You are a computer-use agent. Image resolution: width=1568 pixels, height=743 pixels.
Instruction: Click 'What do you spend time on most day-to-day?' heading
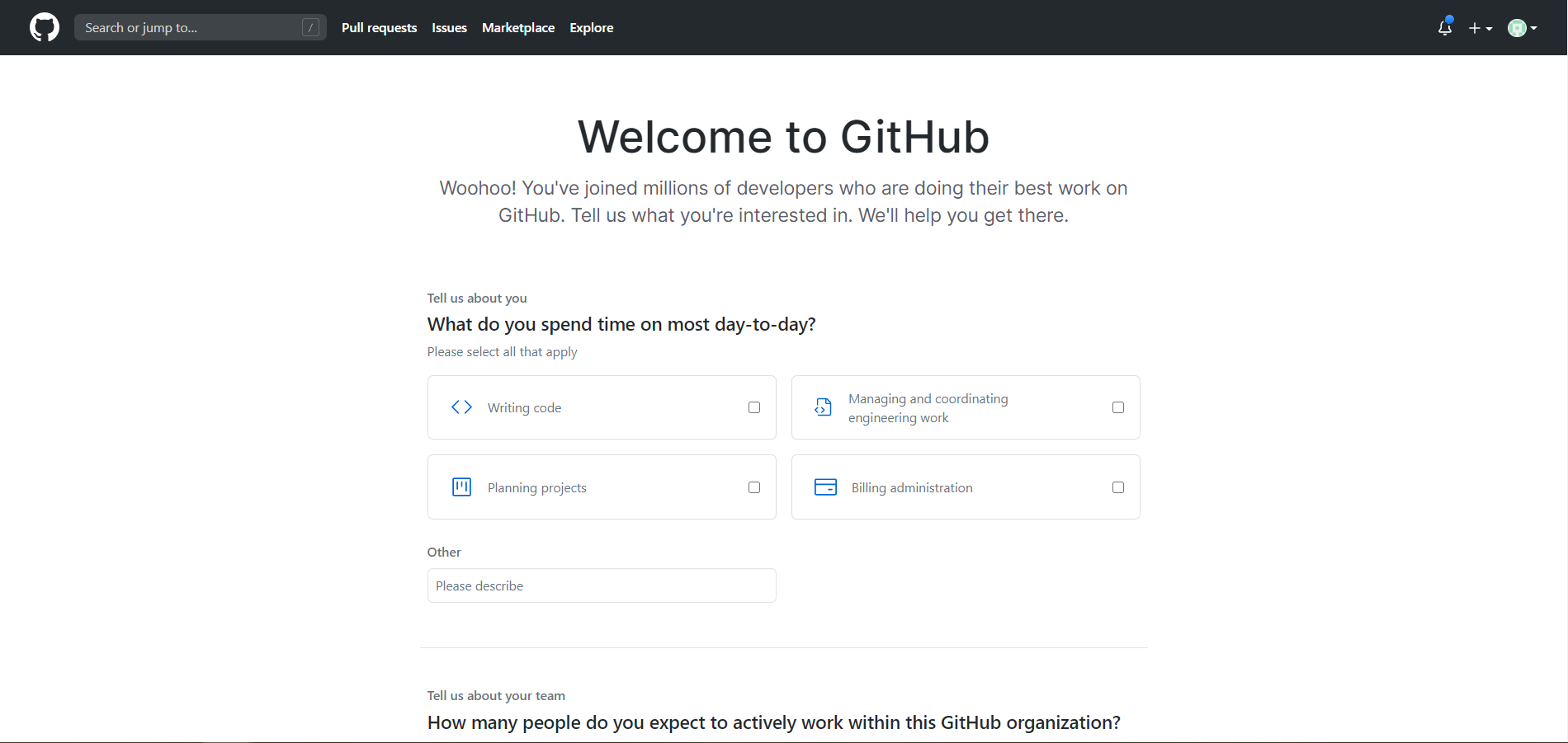(x=621, y=324)
